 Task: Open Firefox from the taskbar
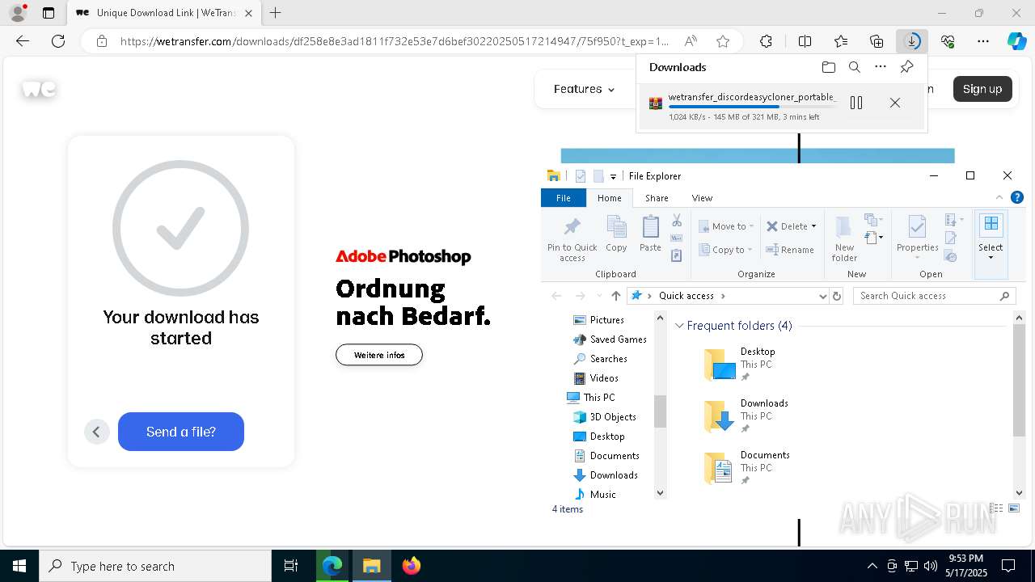412,566
